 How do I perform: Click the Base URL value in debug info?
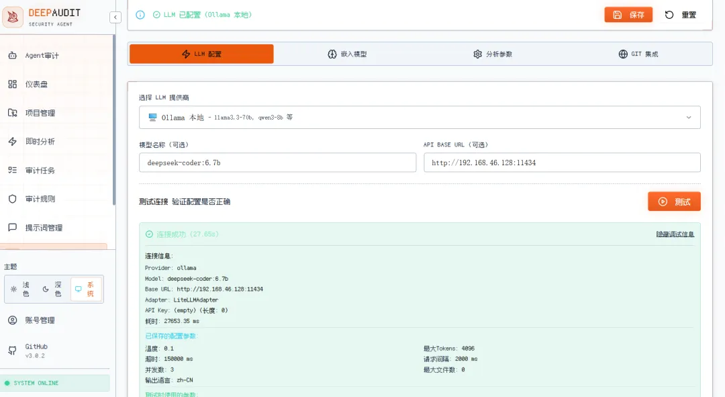[220, 290]
